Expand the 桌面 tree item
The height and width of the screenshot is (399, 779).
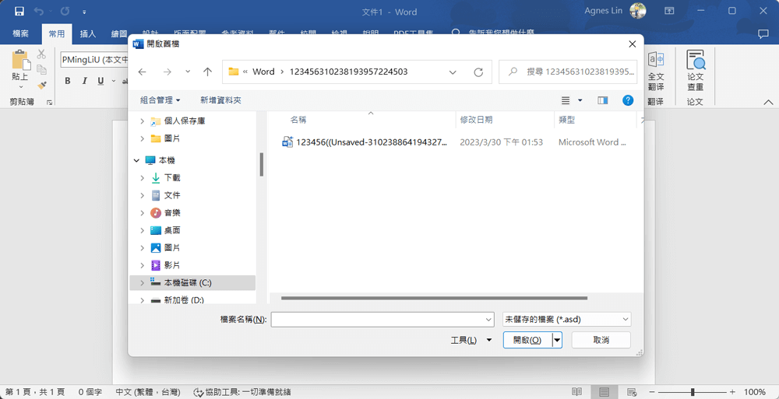click(x=142, y=230)
